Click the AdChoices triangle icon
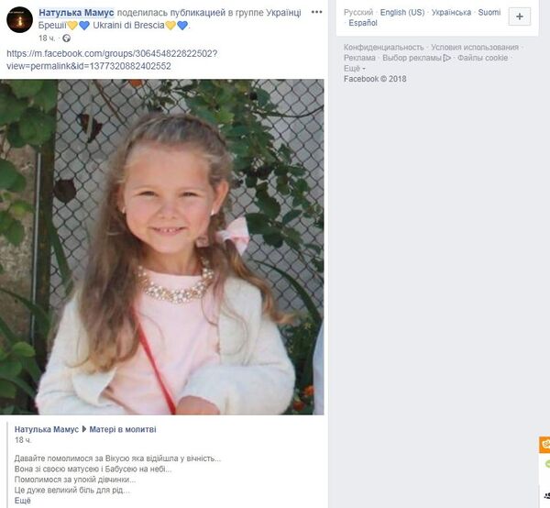 pos(447,58)
